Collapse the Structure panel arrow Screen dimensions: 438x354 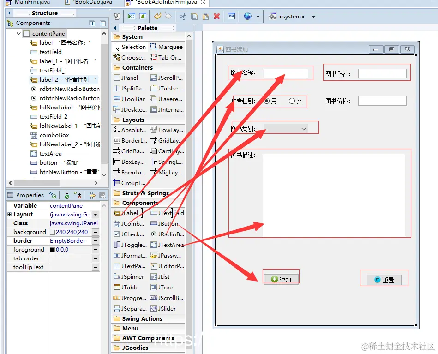(x=9, y=13)
